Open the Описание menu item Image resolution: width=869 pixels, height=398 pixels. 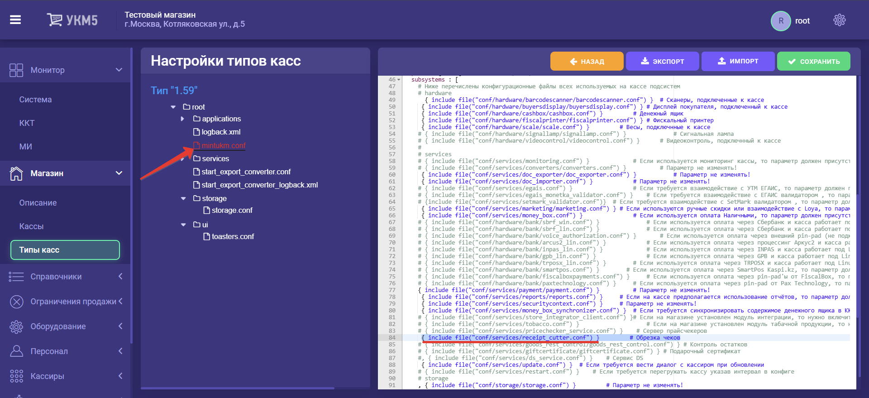38,203
